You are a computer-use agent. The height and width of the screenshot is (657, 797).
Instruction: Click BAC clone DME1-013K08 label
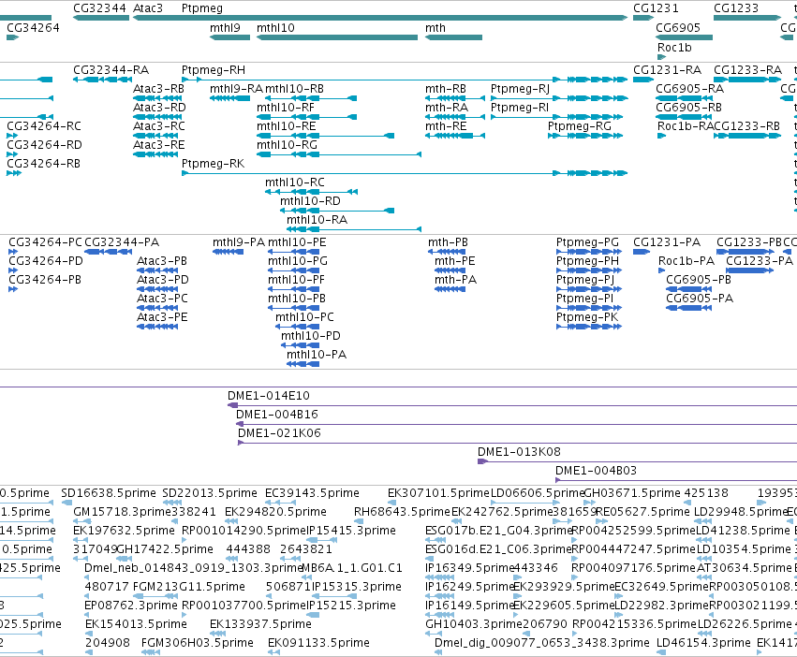point(519,452)
